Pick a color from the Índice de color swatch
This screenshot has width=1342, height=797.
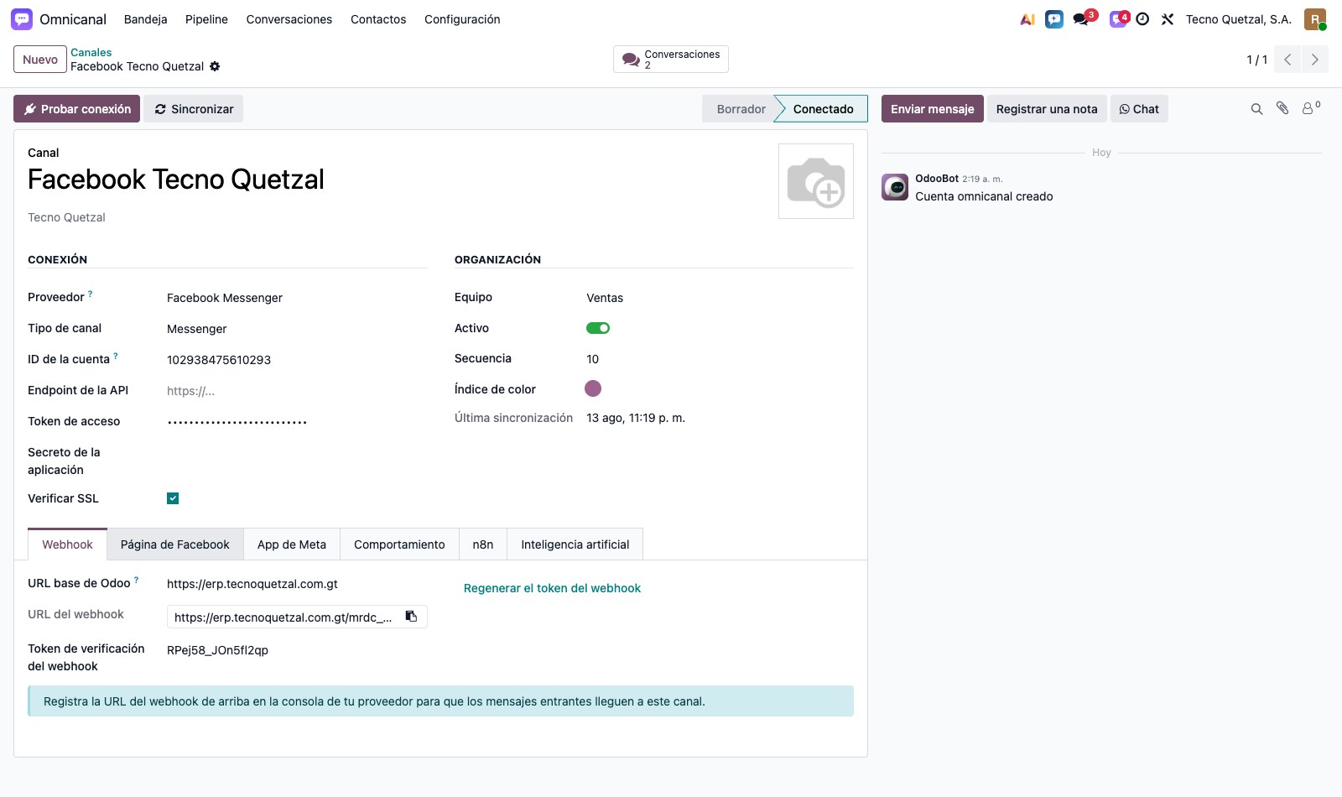point(593,388)
